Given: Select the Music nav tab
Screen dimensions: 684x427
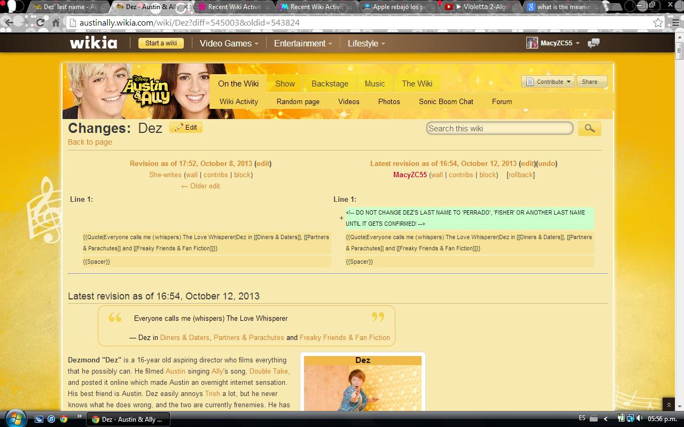Looking at the screenshot, I should tap(375, 83).
